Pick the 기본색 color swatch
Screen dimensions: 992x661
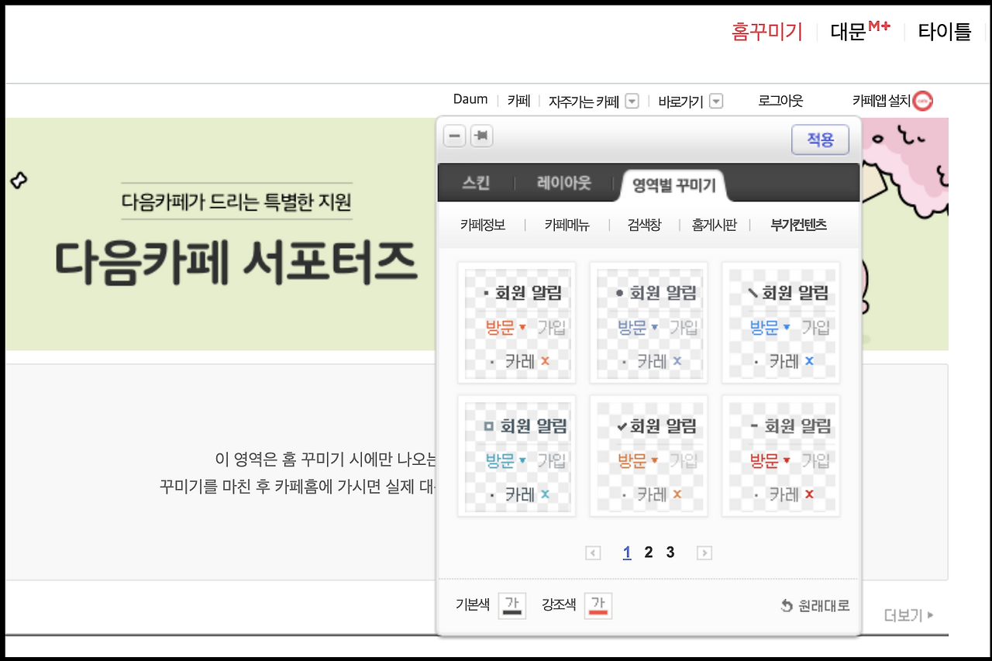click(x=511, y=605)
